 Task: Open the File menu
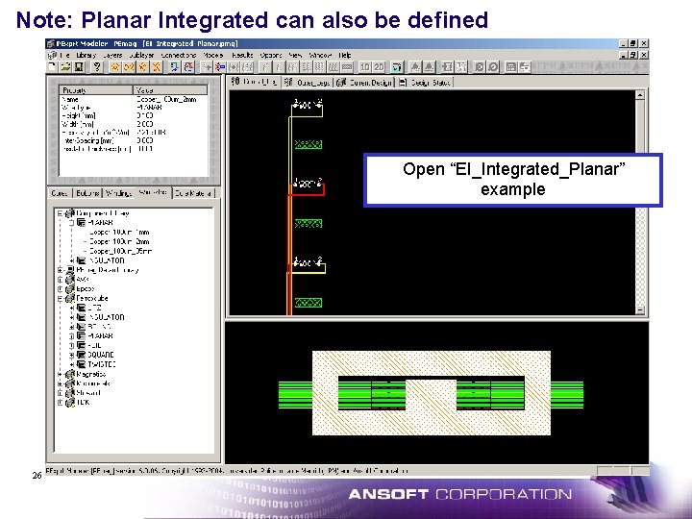coord(65,55)
